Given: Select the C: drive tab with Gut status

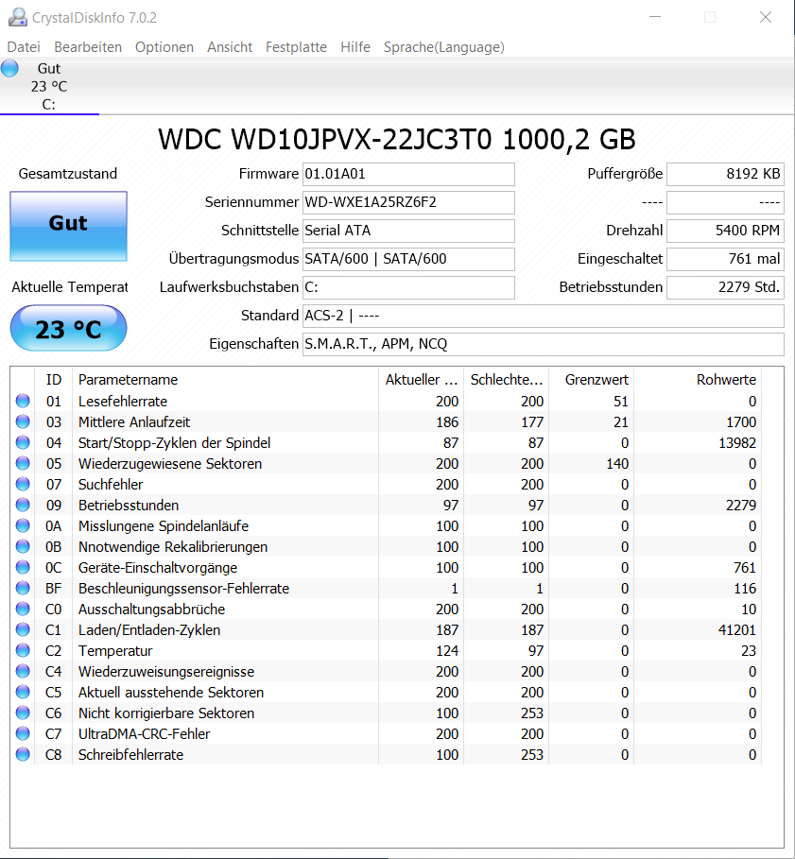Looking at the screenshot, I should tap(49, 86).
